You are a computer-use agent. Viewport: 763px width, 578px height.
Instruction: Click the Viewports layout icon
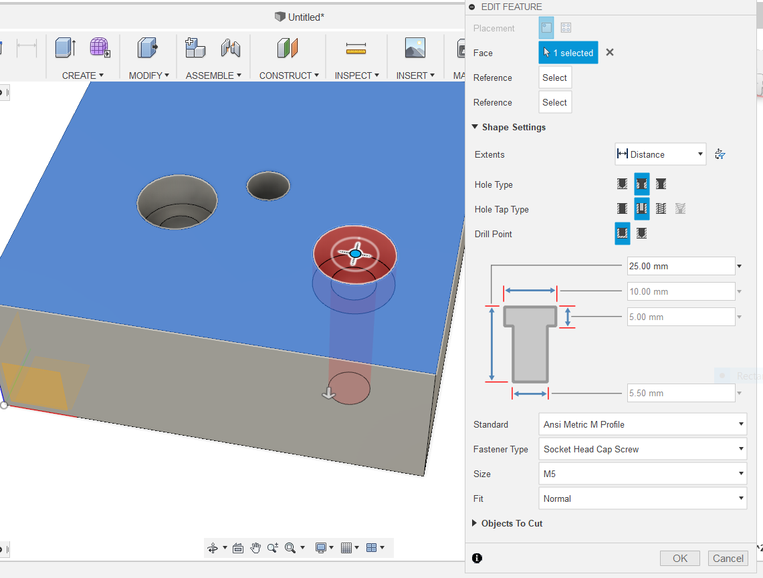click(x=371, y=548)
